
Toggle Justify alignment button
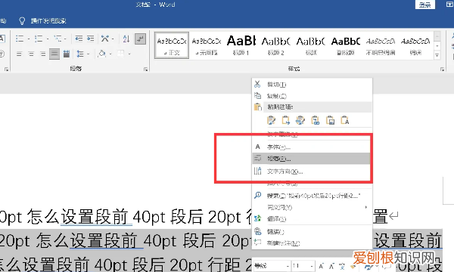point(54,54)
